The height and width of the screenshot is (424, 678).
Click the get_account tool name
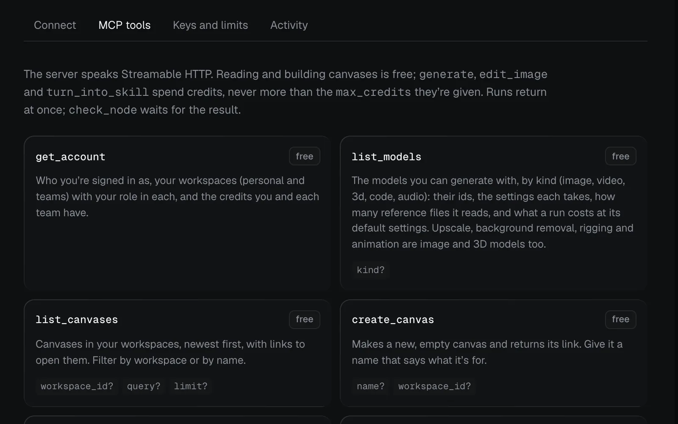click(x=70, y=157)
